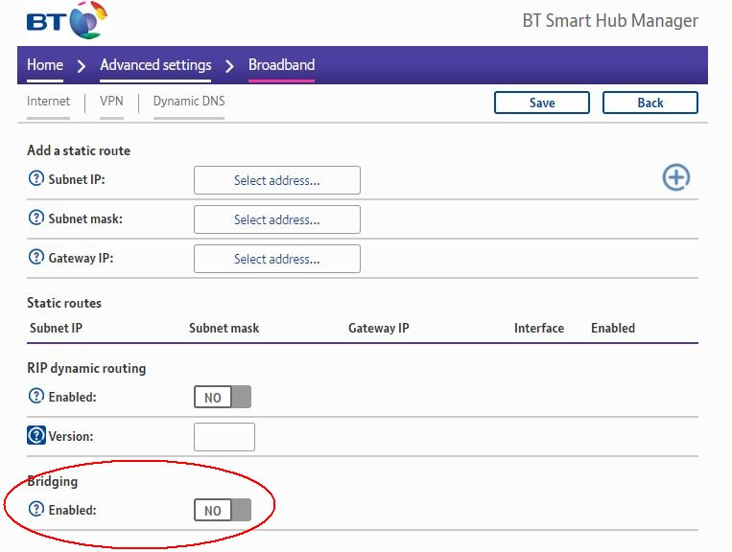
Task: Click the RIP dynamic routing heading
Action: pyautogui.click(x=86, y=368)
